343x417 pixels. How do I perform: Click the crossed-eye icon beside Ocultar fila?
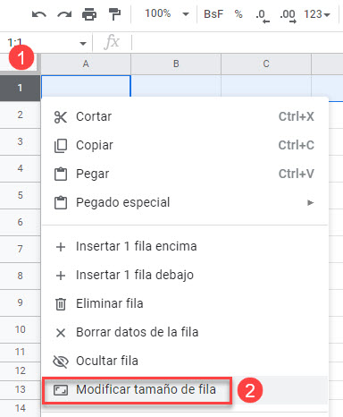pos(61,362)
